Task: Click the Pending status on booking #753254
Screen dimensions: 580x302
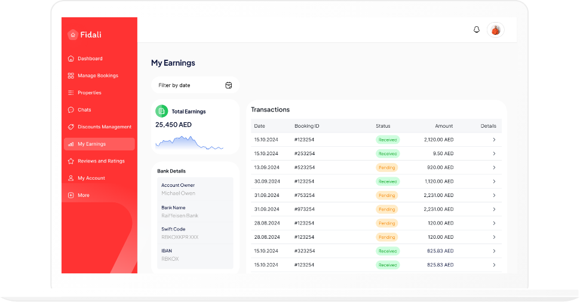Action: 387,195
